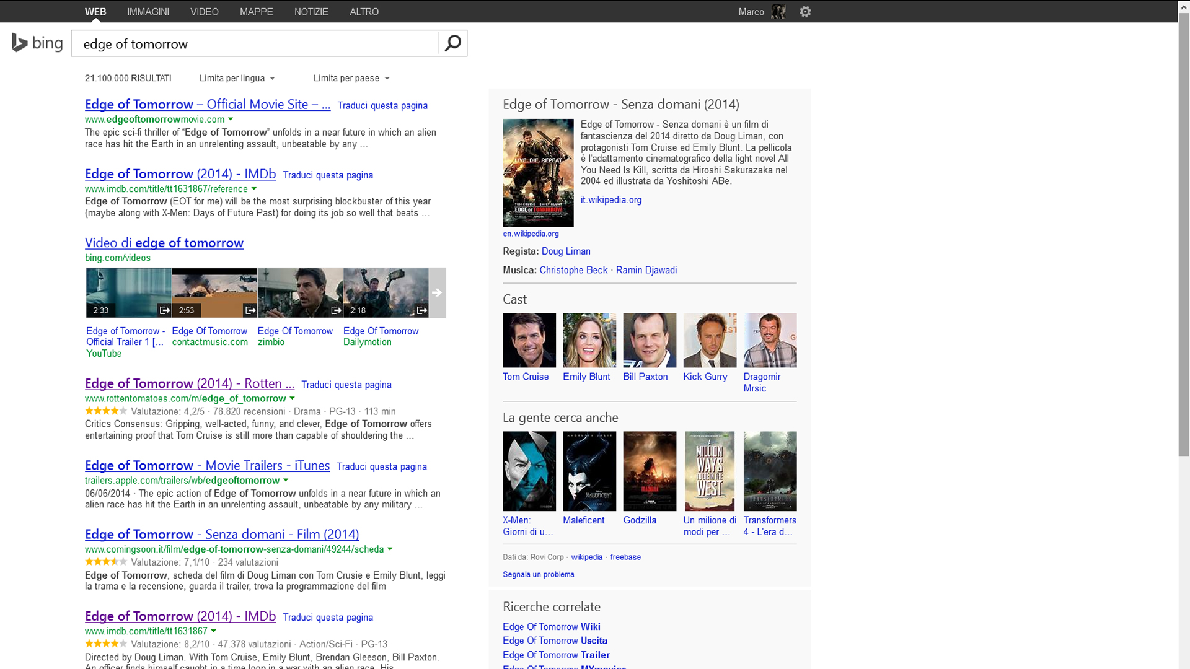Switch to NOTIZIE tab
Viewport: 1190px width, 669px height.
click(x=311, y=12)
